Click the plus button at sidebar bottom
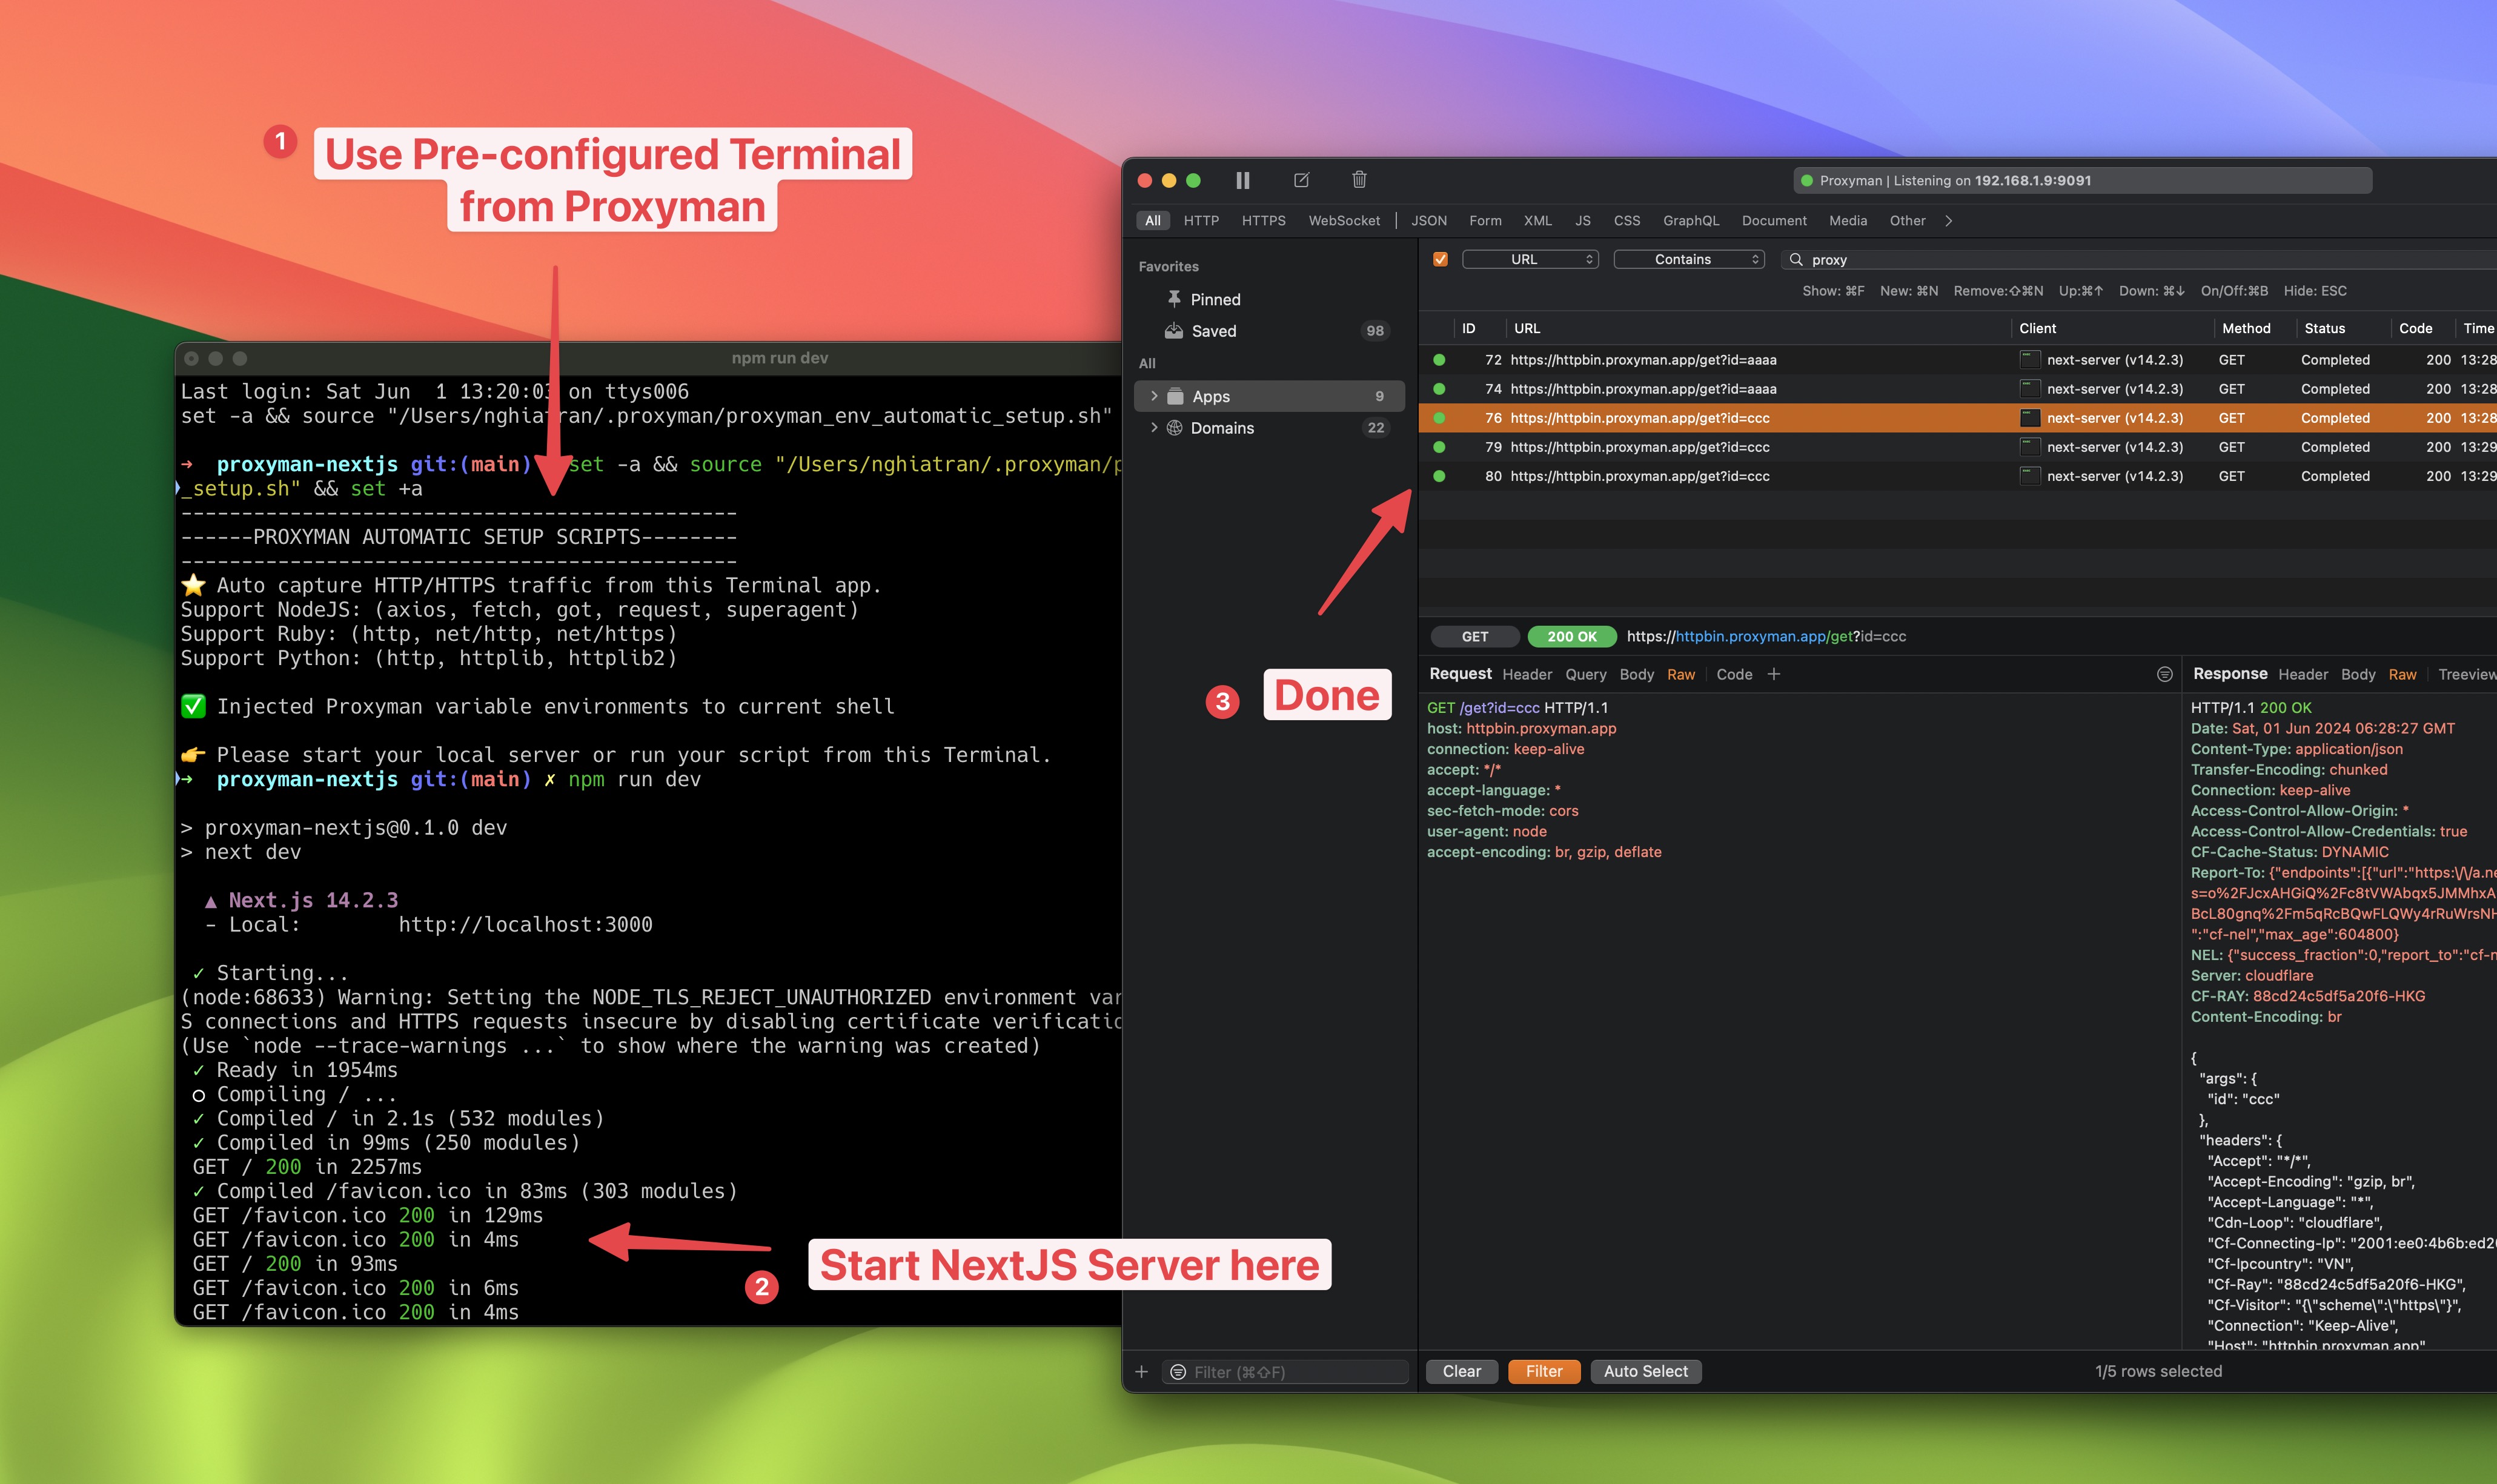The image size is (2497, 1484). [1141, 1371]
